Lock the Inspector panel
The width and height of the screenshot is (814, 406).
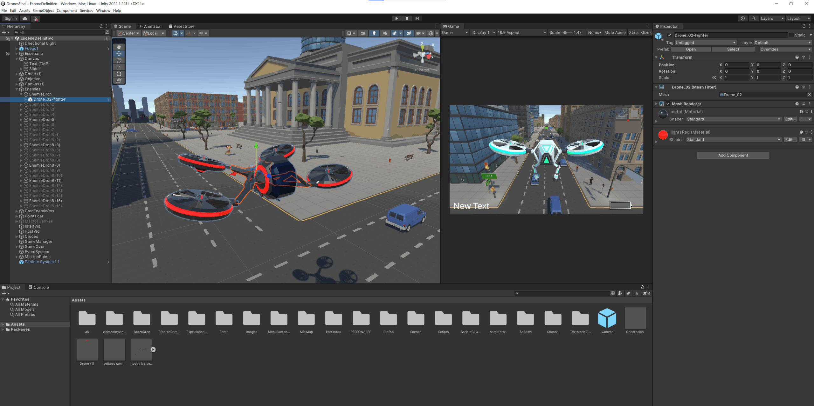tap(804, 26)
